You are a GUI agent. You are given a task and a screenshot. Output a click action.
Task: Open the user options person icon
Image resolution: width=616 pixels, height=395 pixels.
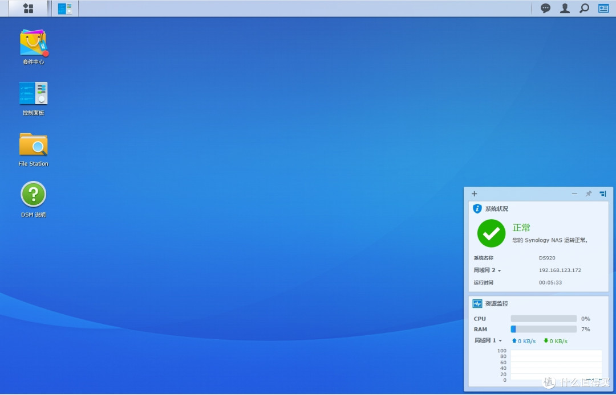click(x=565, y=8)
